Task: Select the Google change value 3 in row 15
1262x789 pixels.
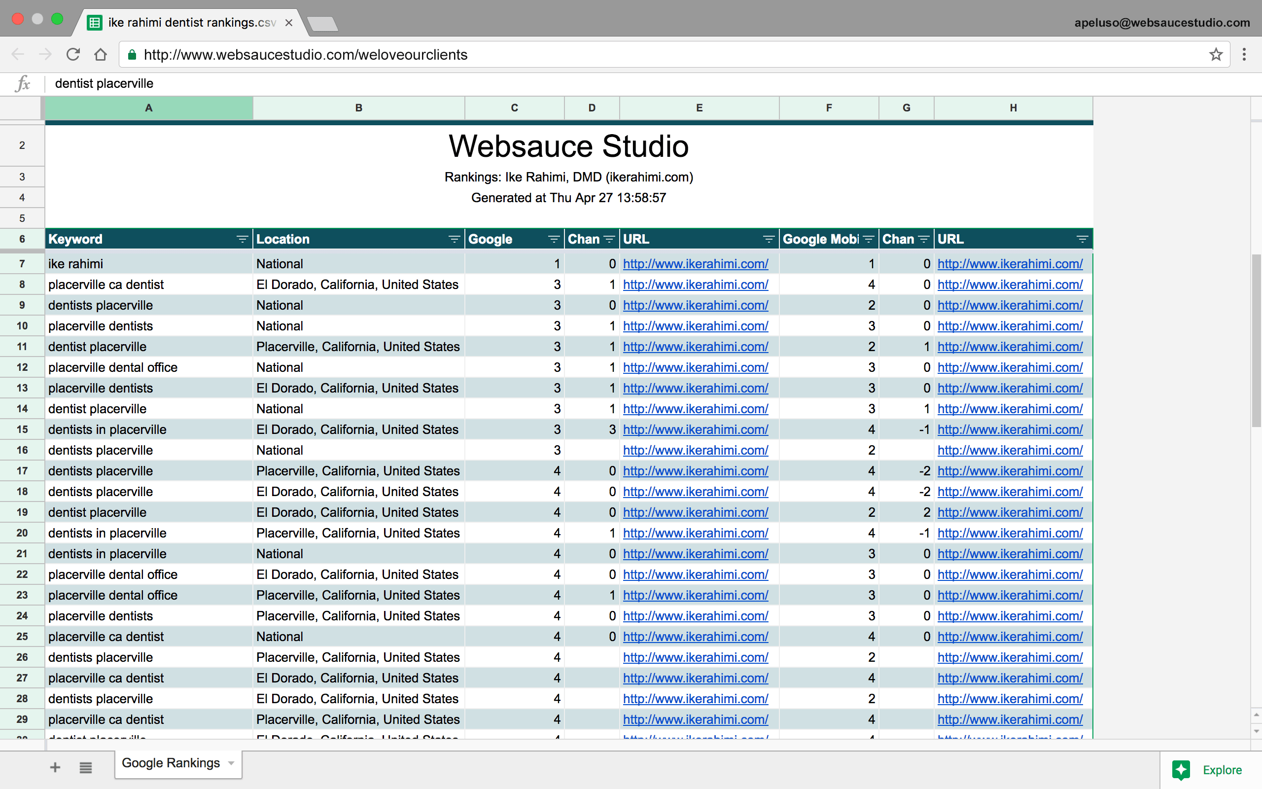Action: (592, 430)
